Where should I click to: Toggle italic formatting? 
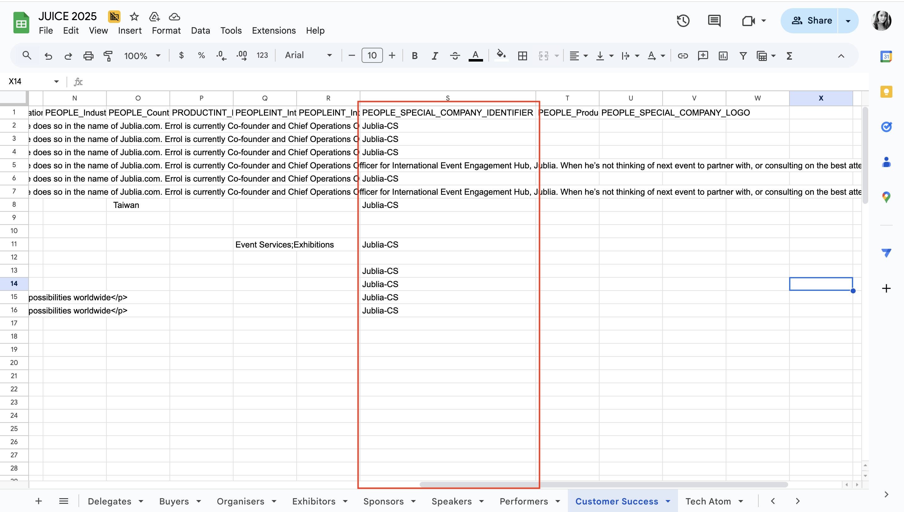click(435, 56)
